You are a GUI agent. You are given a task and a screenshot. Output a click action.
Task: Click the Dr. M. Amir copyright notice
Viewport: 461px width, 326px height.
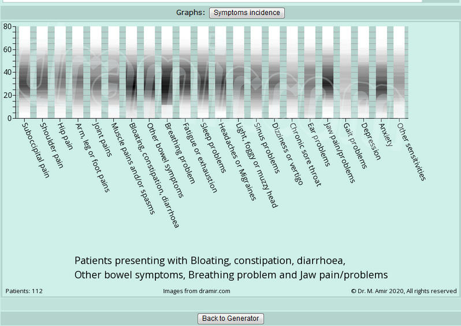coord(404,291)
